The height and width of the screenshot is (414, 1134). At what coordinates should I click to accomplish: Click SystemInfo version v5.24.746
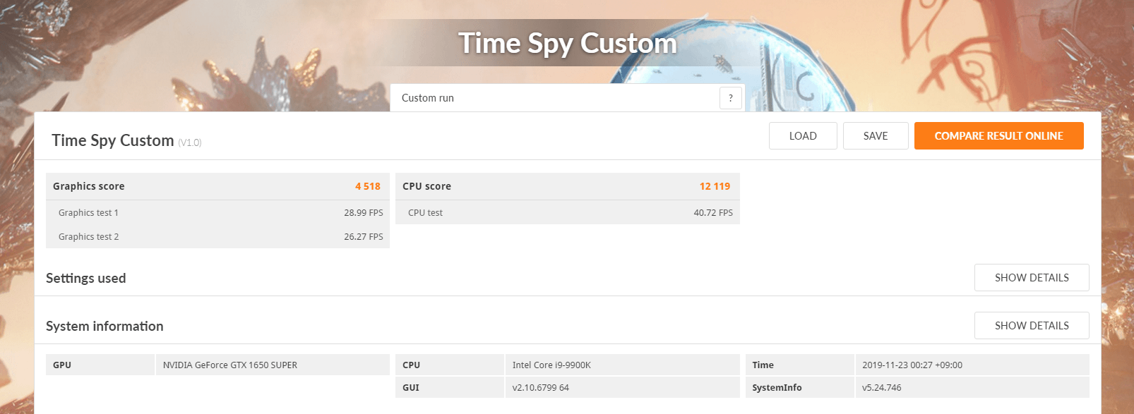882,387
